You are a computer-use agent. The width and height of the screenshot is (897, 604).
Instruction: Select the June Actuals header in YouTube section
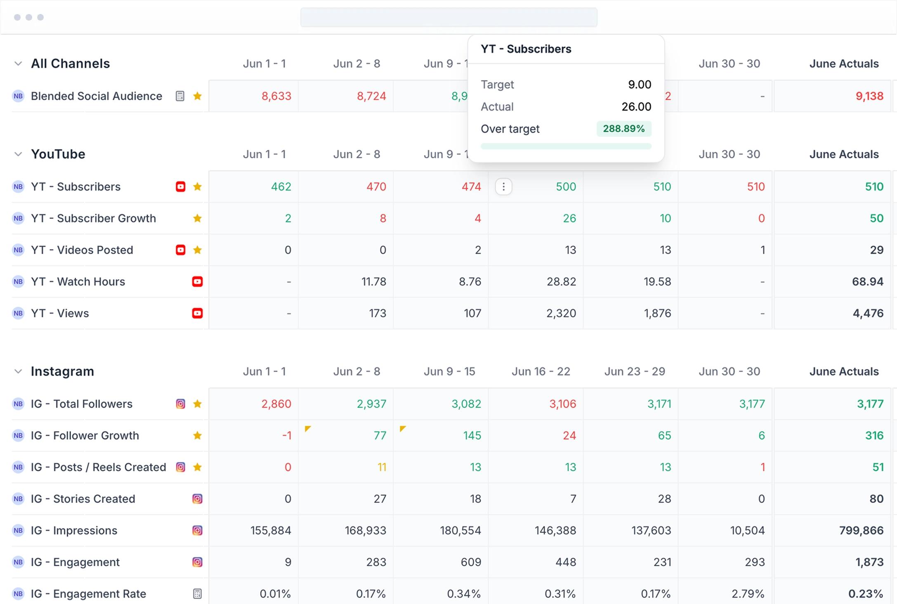tap(843, 154)
